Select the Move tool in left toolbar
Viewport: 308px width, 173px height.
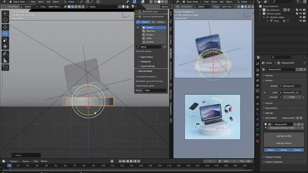(5, 27)
